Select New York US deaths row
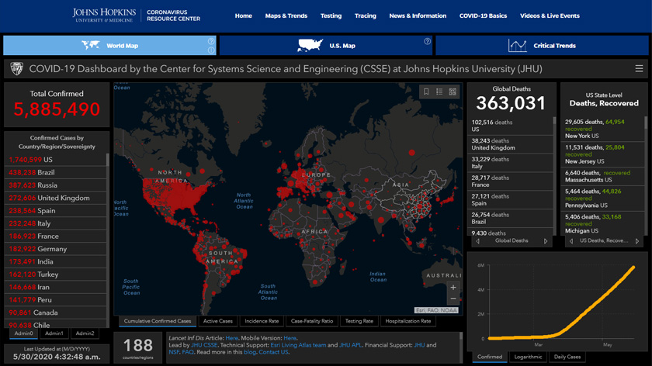The height and width of the screenshot is (366, 652). tap(603, 129)
